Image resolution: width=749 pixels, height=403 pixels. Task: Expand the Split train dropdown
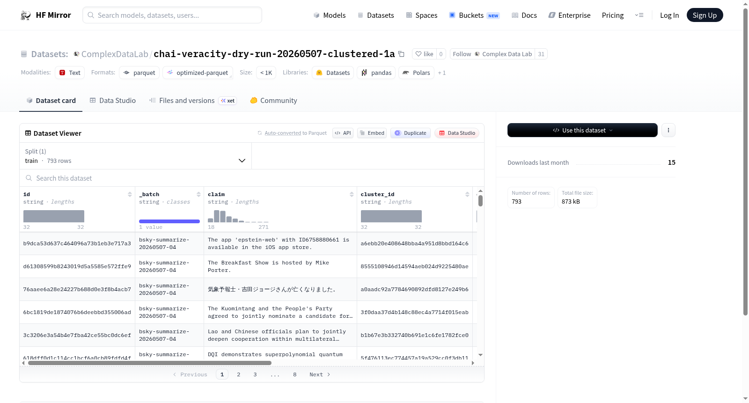click(x=135, y=156)
